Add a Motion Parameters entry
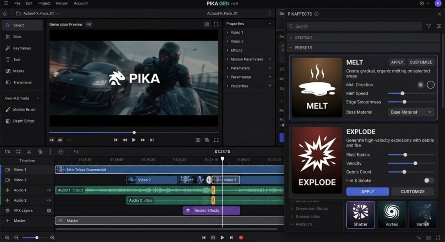445x242 pixels. point(270,59)
